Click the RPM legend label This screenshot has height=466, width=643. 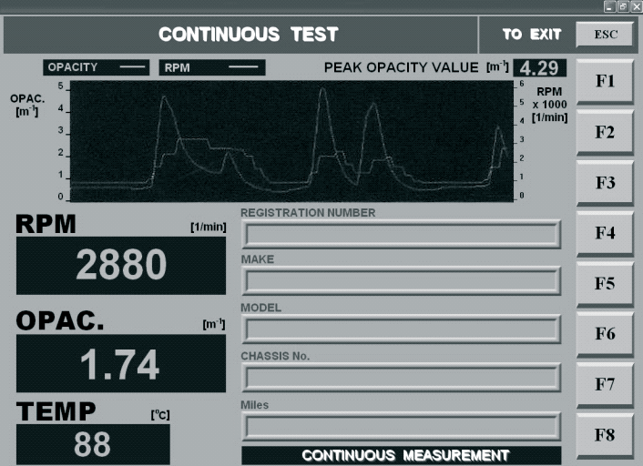pos(211,67)
